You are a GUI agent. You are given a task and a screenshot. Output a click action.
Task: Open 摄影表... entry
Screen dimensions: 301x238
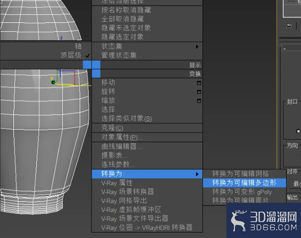[114, 156]
